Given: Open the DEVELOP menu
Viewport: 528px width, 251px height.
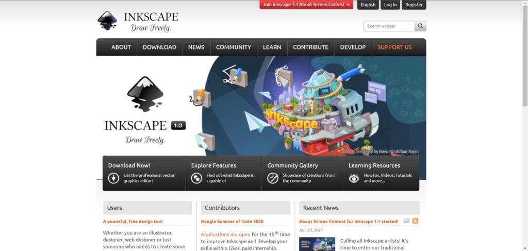Looking at the screenshot, I should click(x=353, y=47).
